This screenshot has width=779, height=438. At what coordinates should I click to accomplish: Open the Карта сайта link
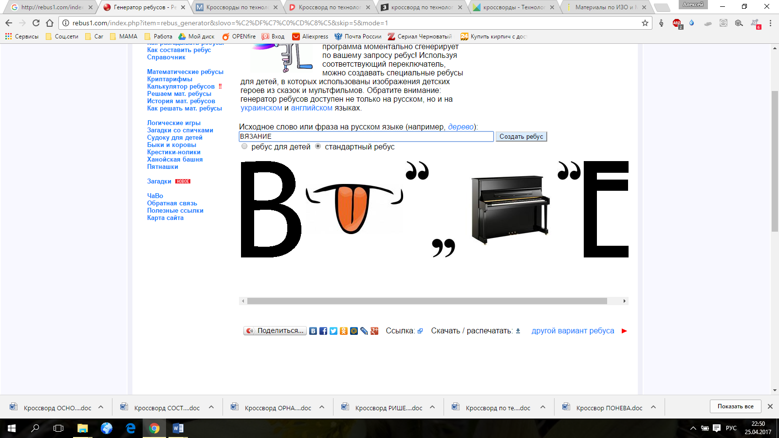coord(165,218)
